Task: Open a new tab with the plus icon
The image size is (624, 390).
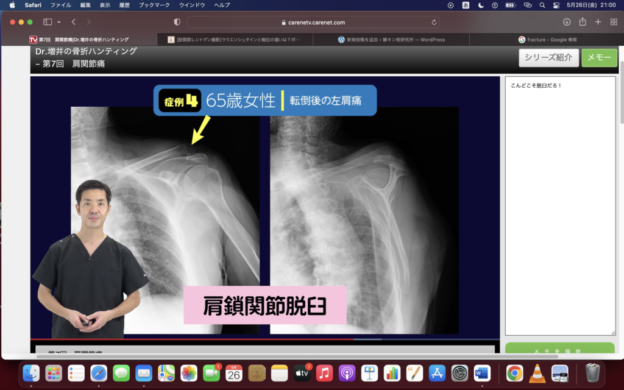Action: 598,22
